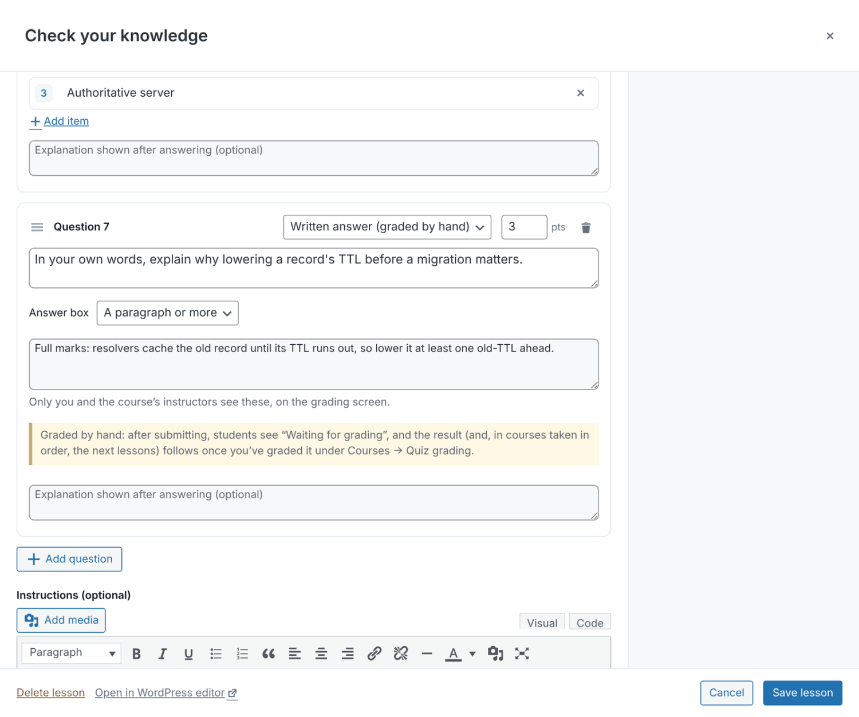Align text center
The width and height of the screenshot is (859, 717).
pos(321,653)
